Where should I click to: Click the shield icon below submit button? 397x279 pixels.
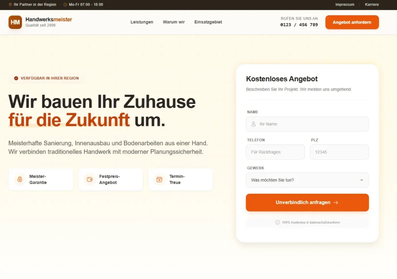[277, 222]
